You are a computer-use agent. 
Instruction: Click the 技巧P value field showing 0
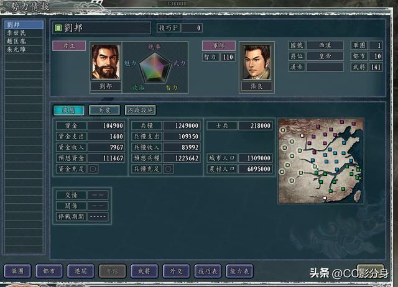(x=192, y=28)
